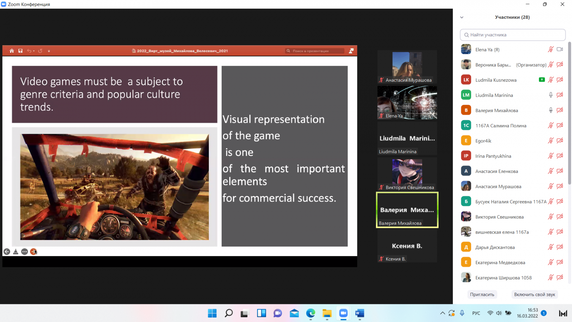Click the home icon in presentation toolbar

12,51
